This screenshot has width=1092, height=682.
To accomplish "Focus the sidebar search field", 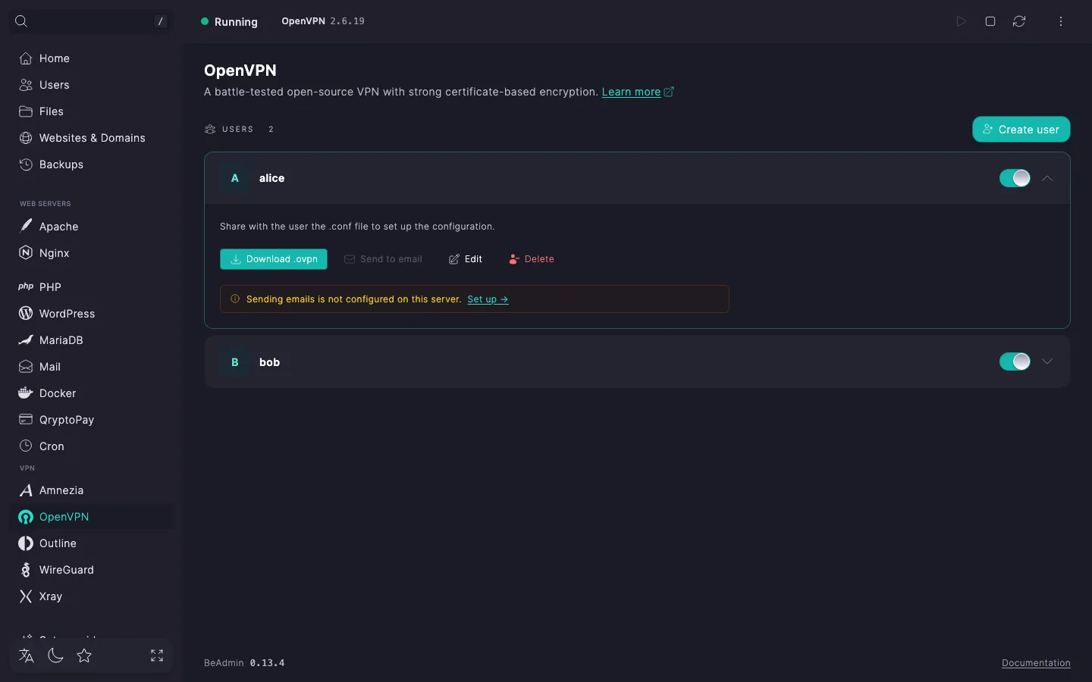I will [x=91, y=21].
